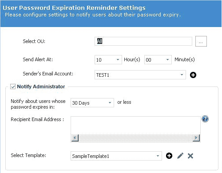Image resolution: width=222 pixels, height=173 pixels.
Task: Click the Notify Administrator label
Action: [x=41, y=86]
